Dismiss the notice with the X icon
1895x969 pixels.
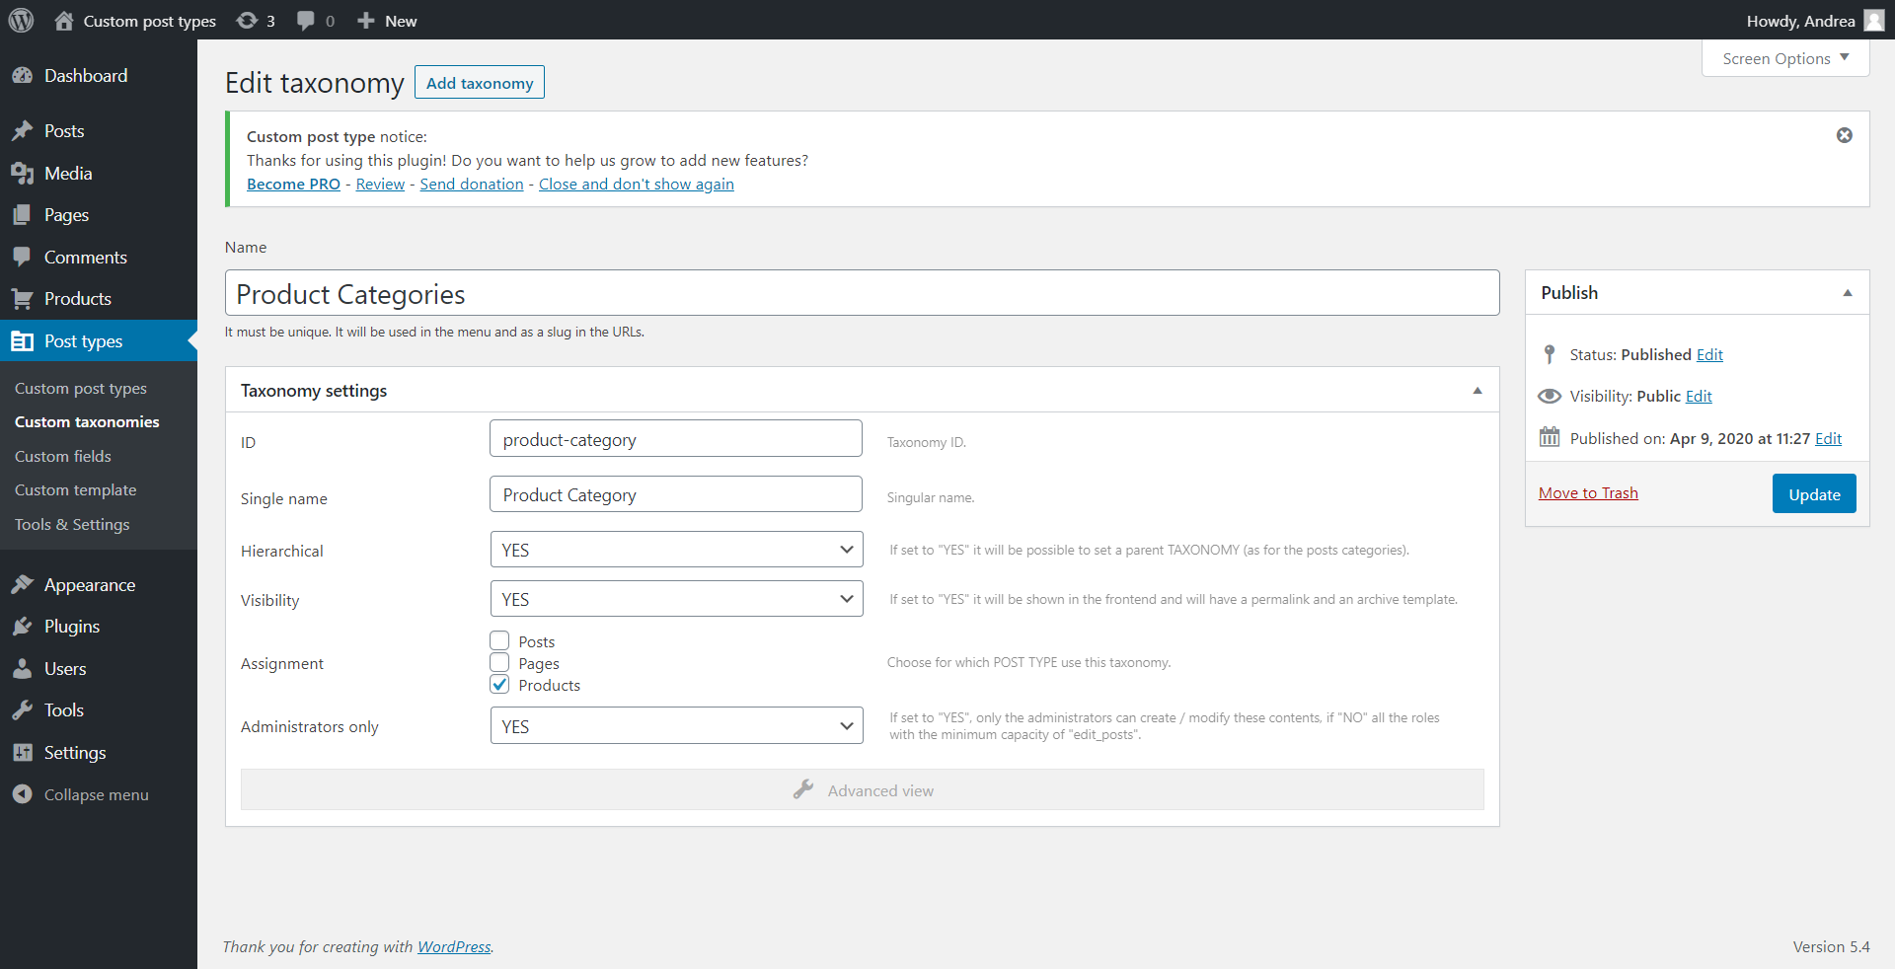point(1844,135)
